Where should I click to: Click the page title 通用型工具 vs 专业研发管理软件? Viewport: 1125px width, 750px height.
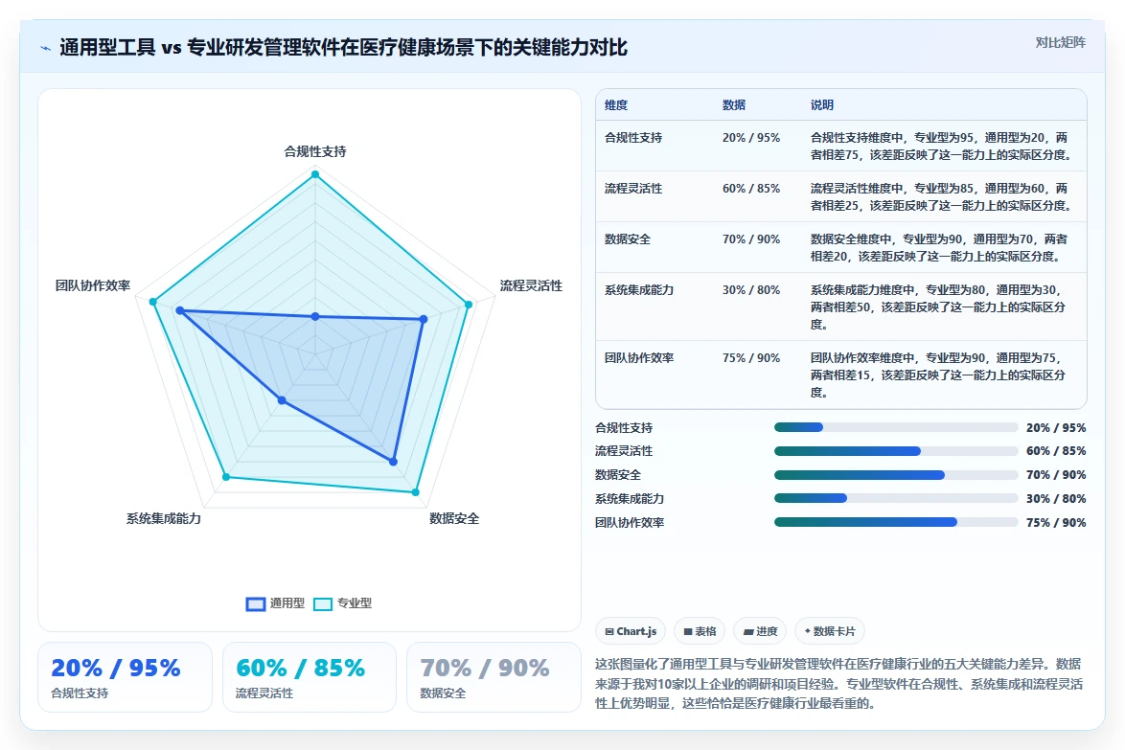point(343,48)
